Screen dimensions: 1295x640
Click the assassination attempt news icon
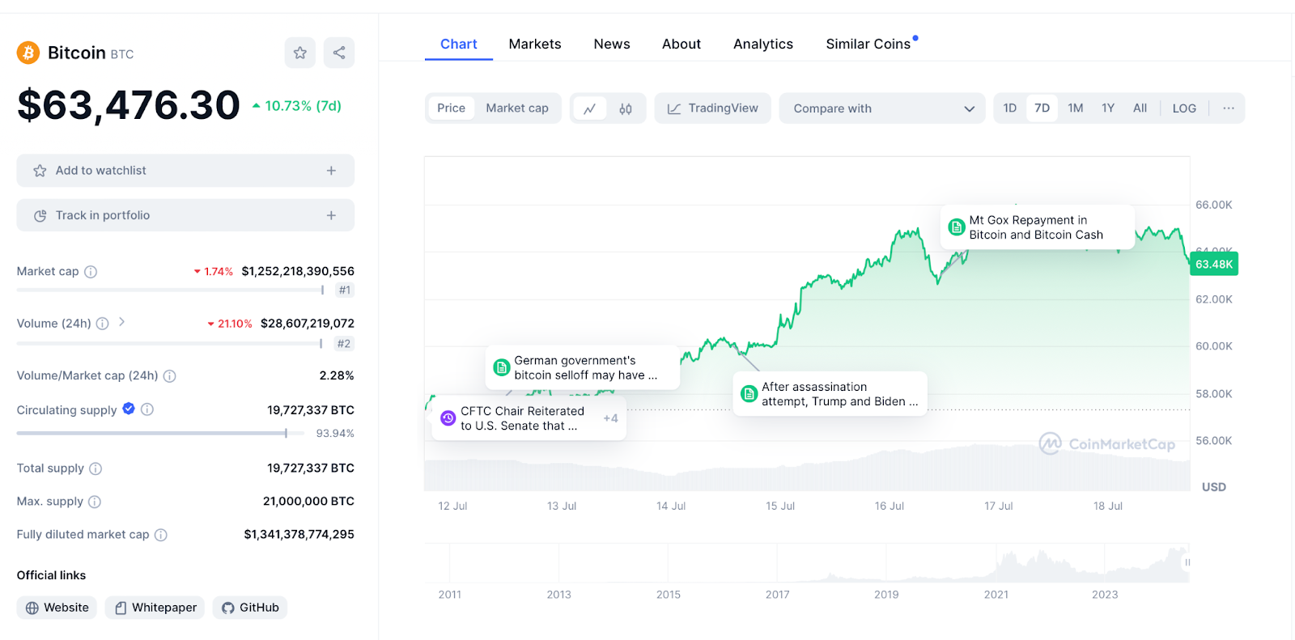[x=749, y=394]
